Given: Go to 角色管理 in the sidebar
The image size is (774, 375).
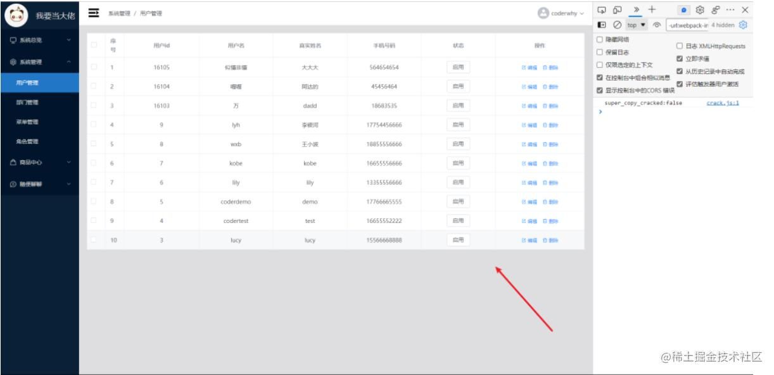Looking at the screenshot, I should click(27, 141).
